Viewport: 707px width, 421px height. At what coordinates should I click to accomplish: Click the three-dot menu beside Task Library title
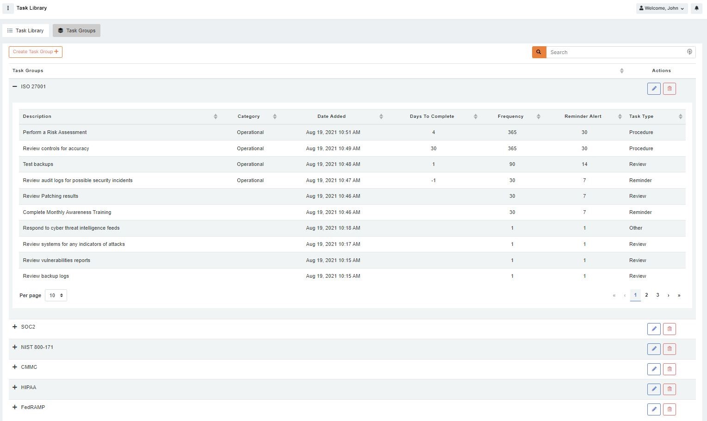pos(7,8)
